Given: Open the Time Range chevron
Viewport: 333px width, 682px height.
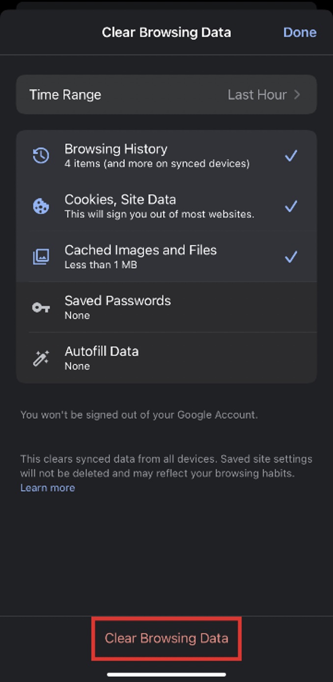Looking at the screenshot, I should pyautogui.click(x=297, y=95).
